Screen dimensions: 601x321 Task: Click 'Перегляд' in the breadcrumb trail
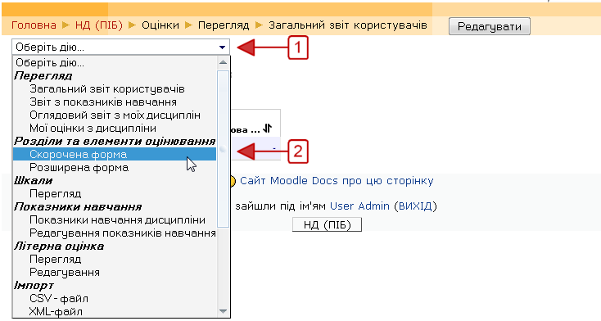coord(224,25)
